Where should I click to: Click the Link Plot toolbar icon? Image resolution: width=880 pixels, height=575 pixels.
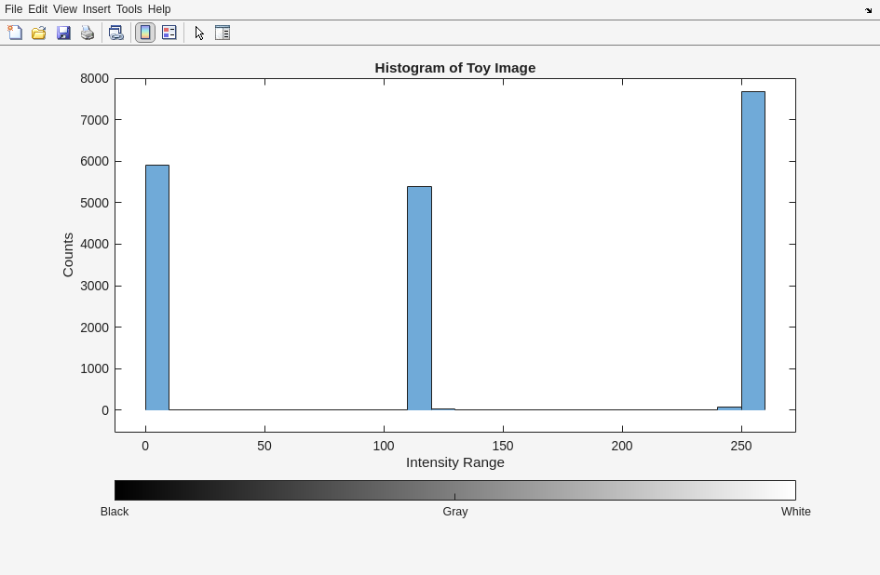coord(115,33)
